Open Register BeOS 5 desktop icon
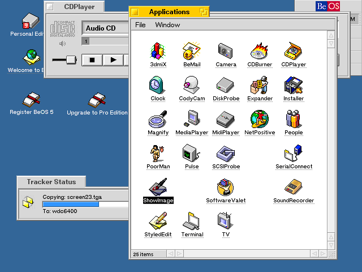Screen dimensions: 362x272 (32, 100)
